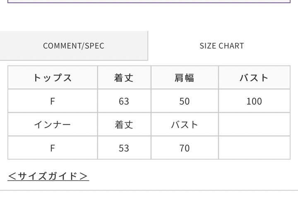Select the inner bust value 70
Viewport: 298px width, 213px height.
click(x=185, y=148)
